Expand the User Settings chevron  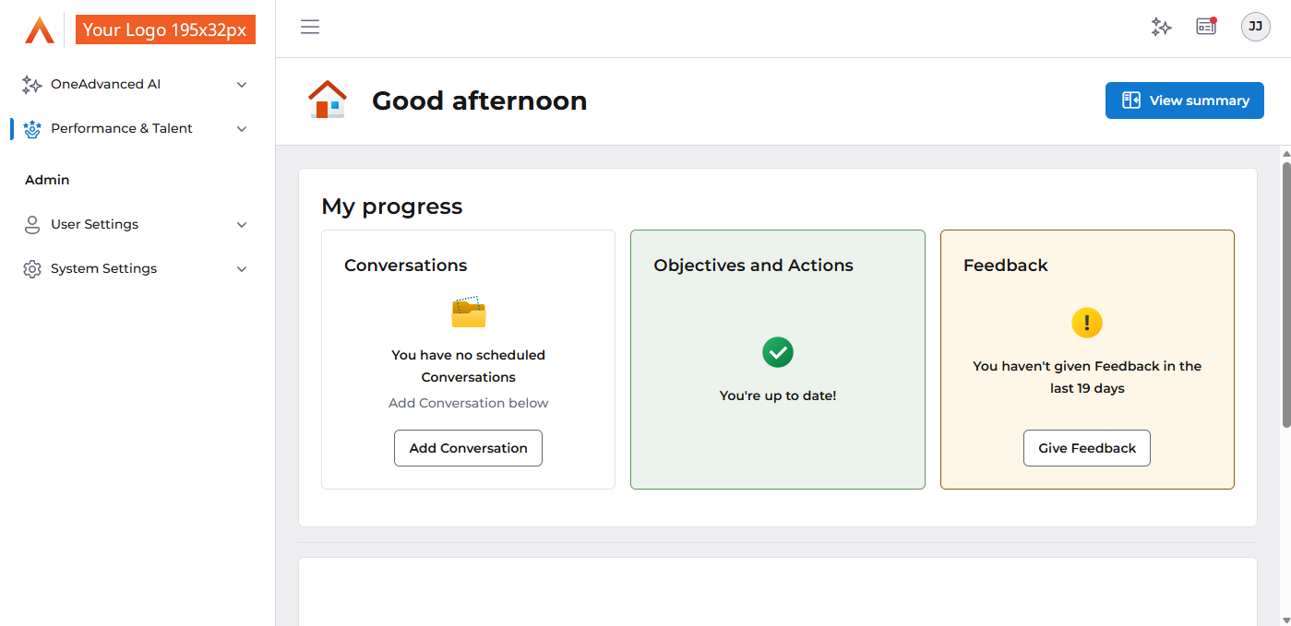(242, 225)
